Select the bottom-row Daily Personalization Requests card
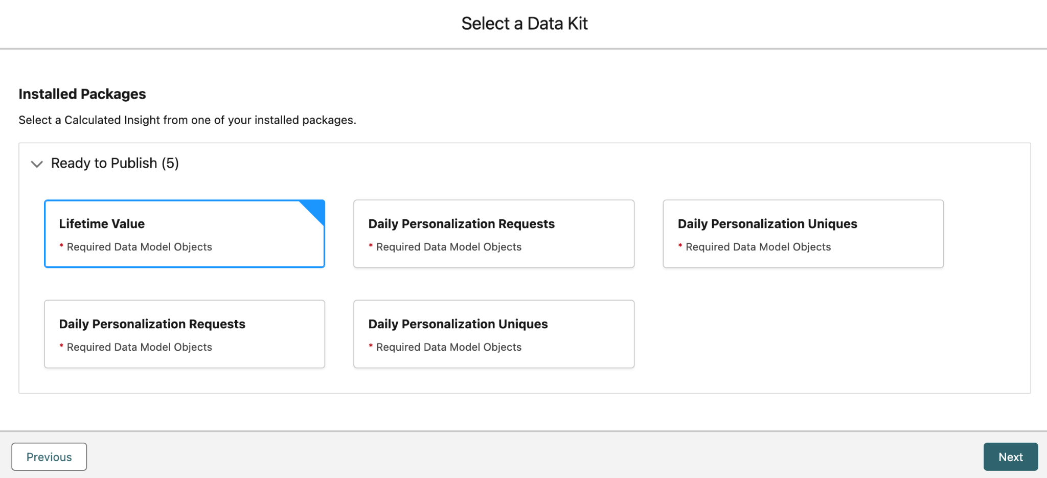The width and height of the screenshot is (1047, 478). (185, 334)
